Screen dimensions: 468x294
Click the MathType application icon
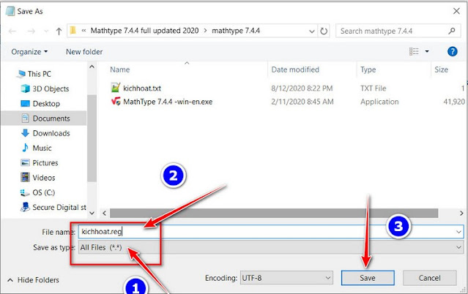click(116, 102)
